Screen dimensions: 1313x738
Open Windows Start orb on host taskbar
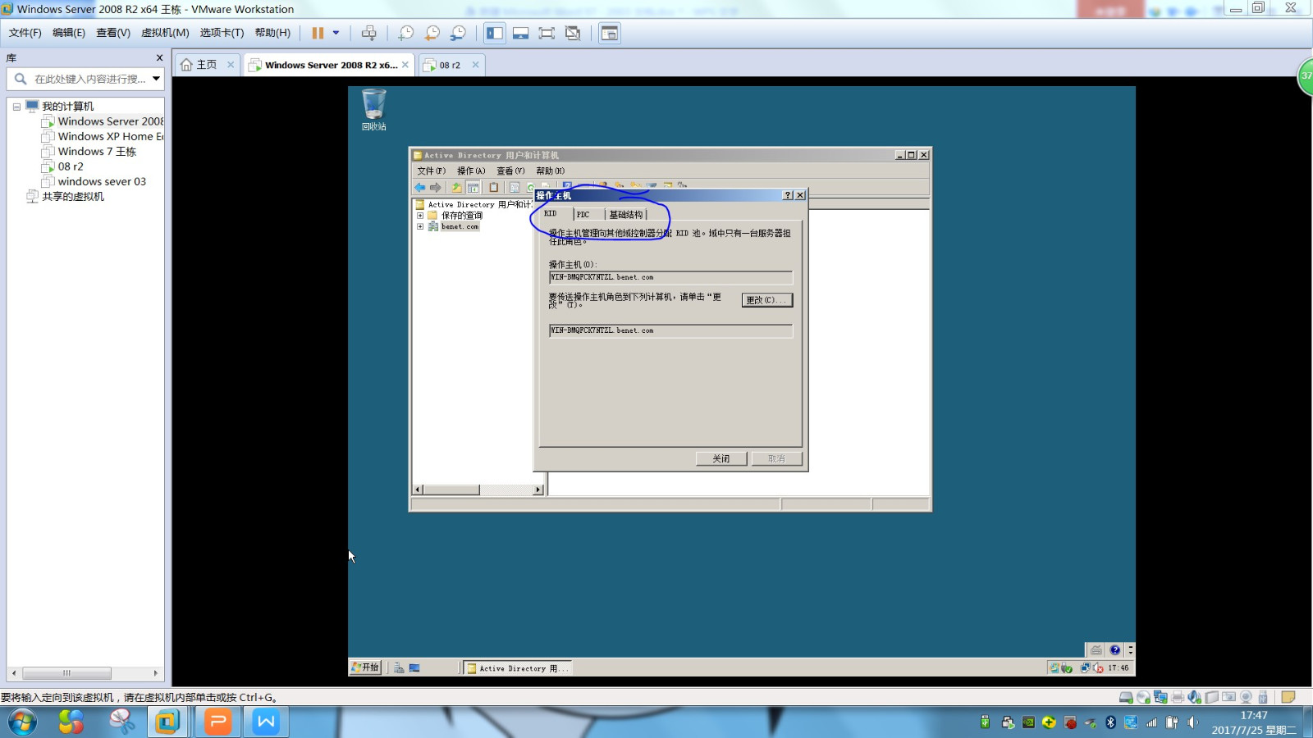[22, 722]
